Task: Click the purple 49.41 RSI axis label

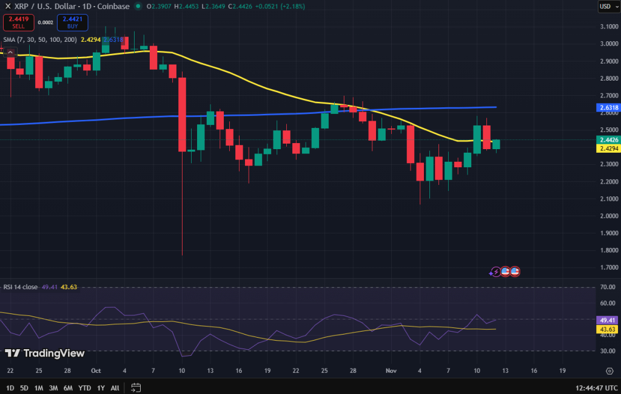Action: [x=607, y=320]
